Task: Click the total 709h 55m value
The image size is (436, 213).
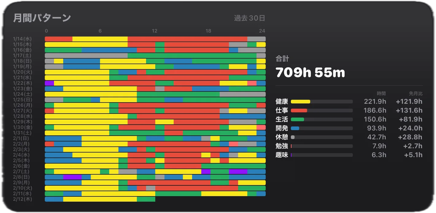Action: click(310, 73)
